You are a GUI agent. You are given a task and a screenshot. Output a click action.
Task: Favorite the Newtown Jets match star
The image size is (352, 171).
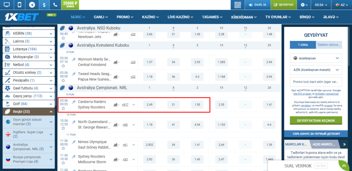point(63,38)
